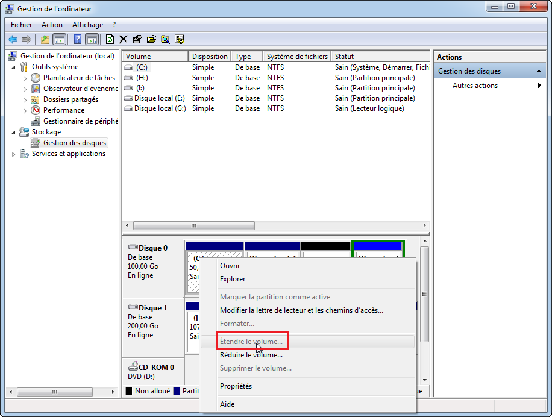Viewport: 552px width, 417px height.
Task: Choose Modifier la lettre de lecteur option
Action: (307, 310)
